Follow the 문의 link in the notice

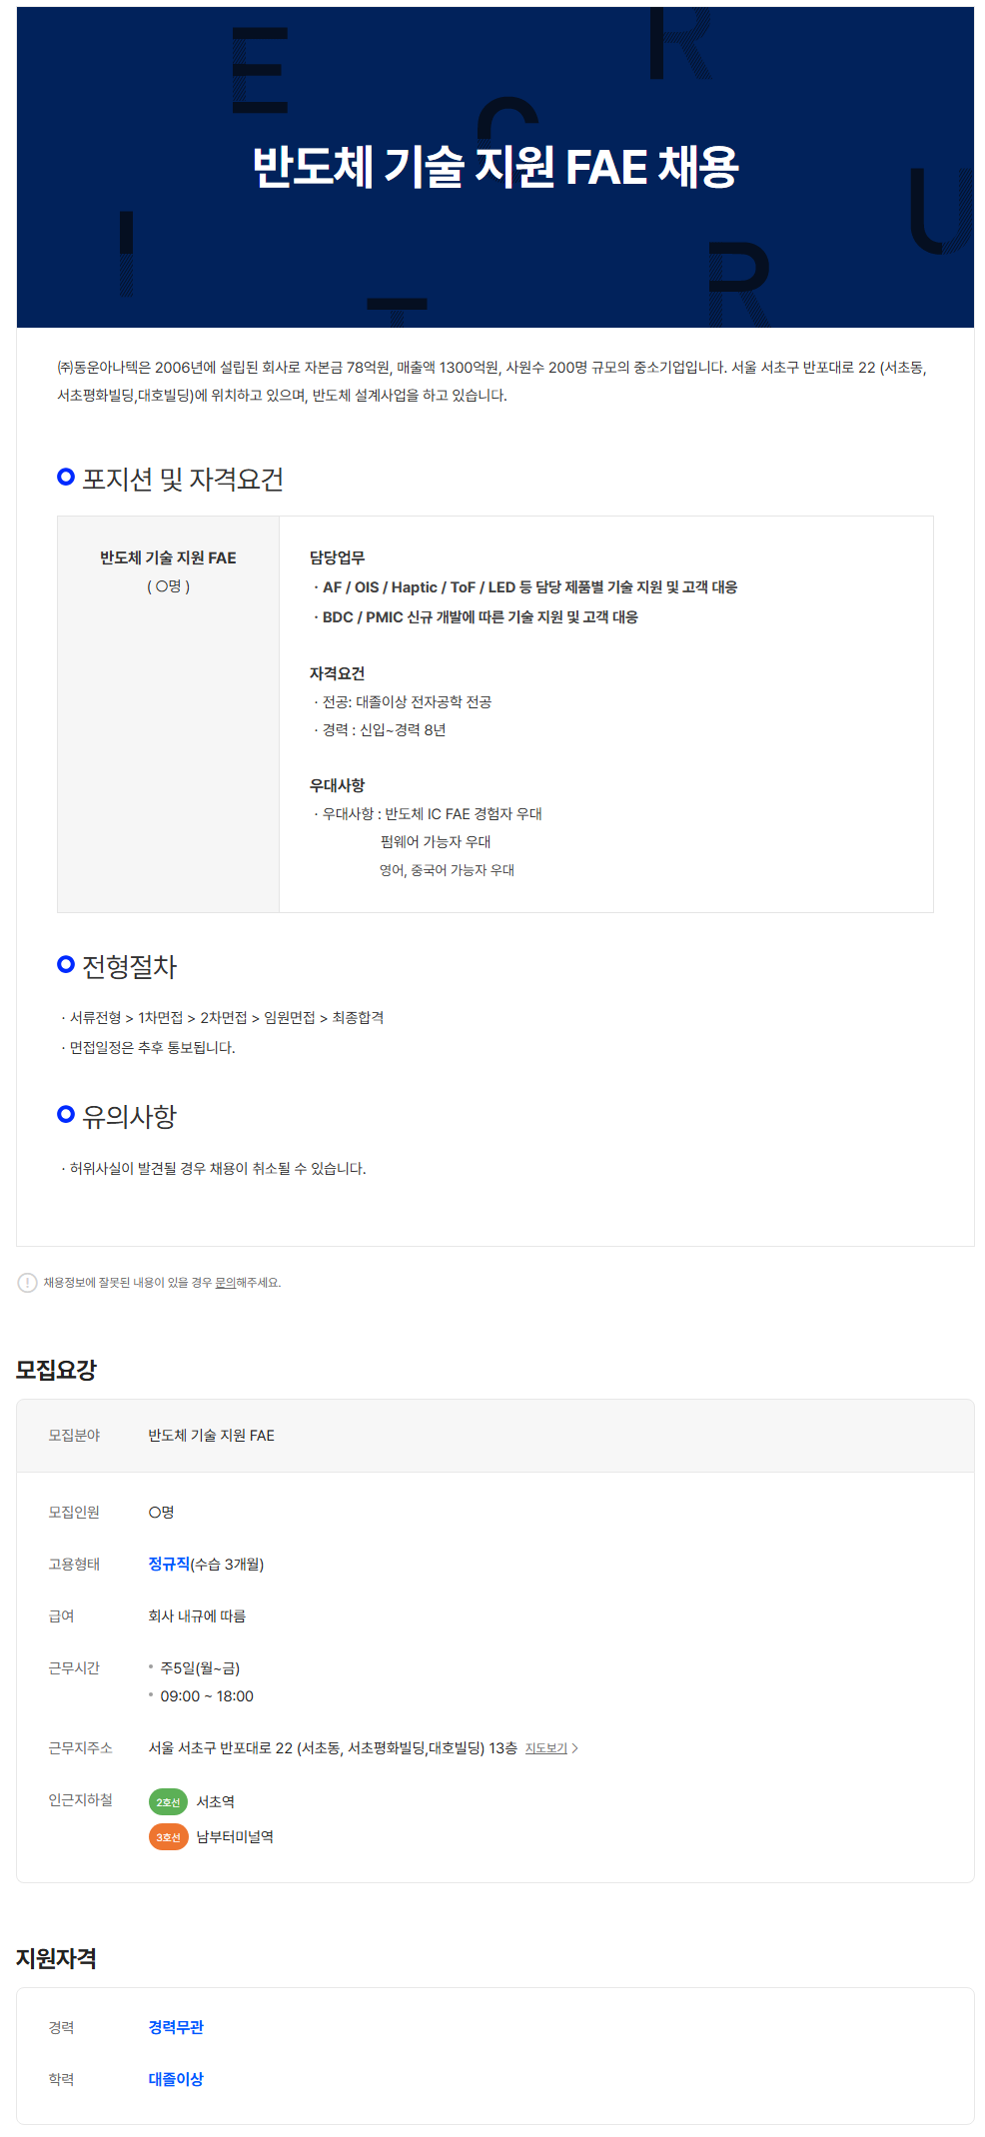(x=225, y=1283)
